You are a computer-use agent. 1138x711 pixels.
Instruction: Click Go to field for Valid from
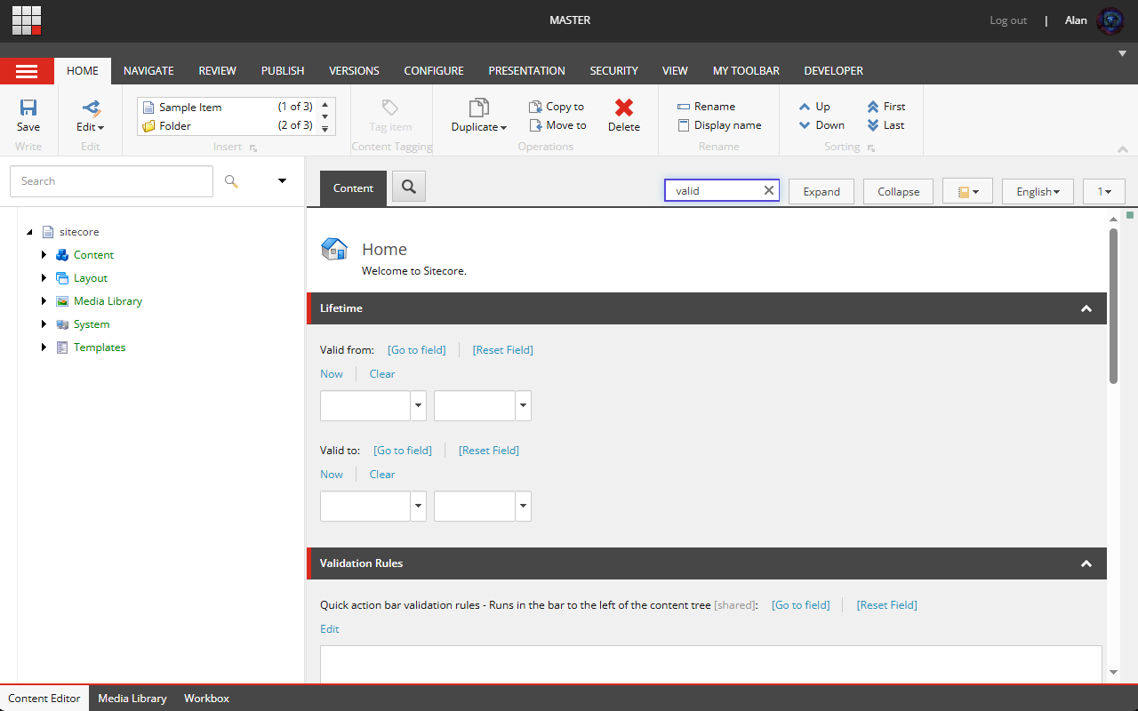tap(416, 349)
